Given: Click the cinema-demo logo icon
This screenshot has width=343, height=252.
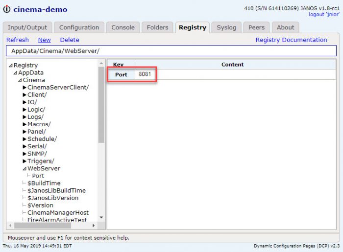Looking at the screenshot, I should click(6, 9).
